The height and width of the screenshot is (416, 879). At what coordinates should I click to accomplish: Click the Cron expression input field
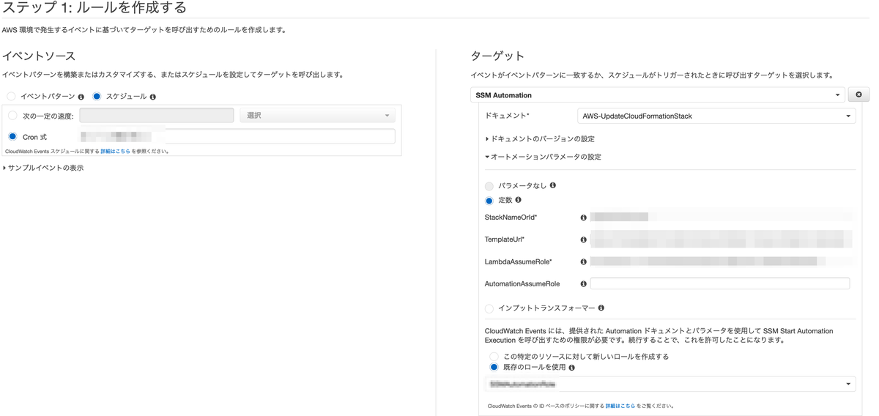[237, 136]
